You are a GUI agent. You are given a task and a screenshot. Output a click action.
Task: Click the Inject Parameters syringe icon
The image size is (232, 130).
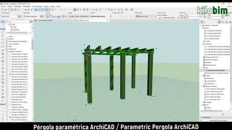[32, 10]
